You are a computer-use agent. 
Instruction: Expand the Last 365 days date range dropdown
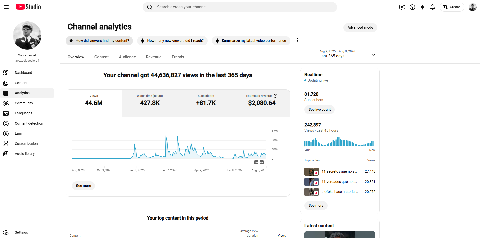click(348, 54)
